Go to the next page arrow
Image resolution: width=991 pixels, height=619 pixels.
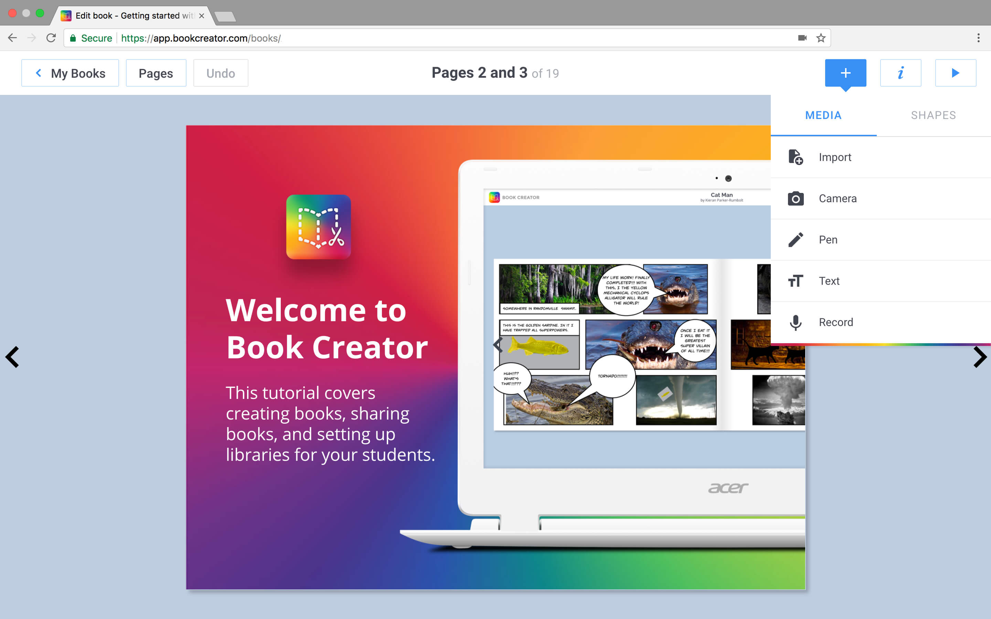[x=980, y=357]
